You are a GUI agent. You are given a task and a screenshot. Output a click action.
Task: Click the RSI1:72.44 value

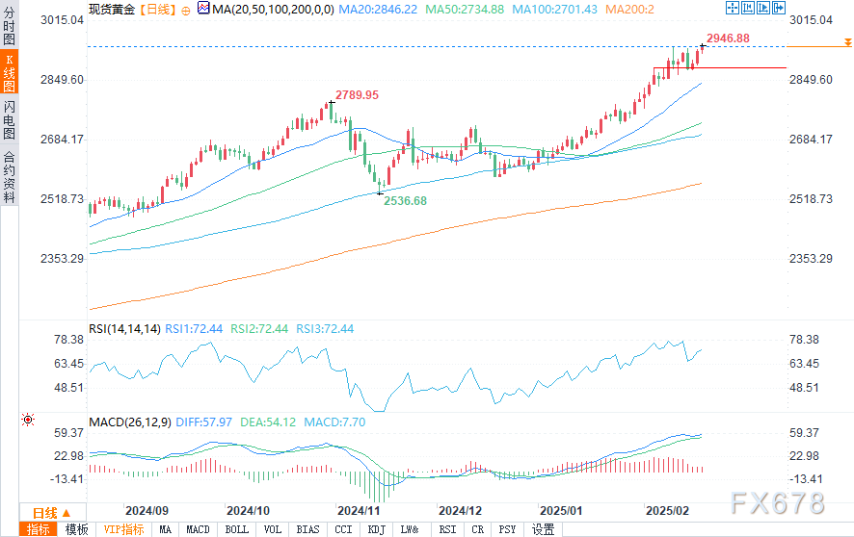click(x=194, y=329)
